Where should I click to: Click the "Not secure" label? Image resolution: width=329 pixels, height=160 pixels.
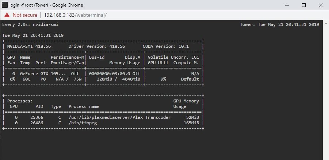coord(25,15)
